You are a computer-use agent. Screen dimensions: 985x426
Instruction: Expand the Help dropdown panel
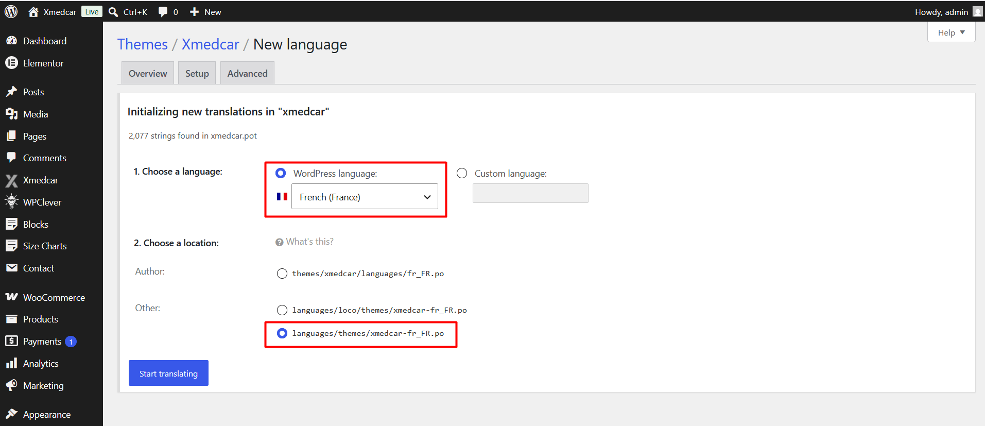[951, 32]
